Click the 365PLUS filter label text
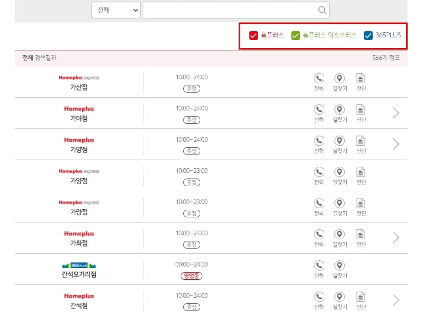424x312 pixels. [388, 35]
